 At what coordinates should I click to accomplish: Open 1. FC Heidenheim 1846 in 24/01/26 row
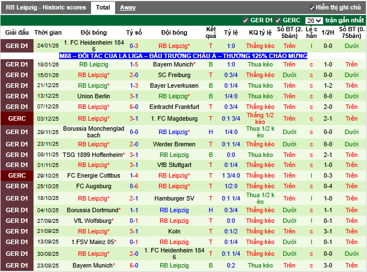pos(94,46)
